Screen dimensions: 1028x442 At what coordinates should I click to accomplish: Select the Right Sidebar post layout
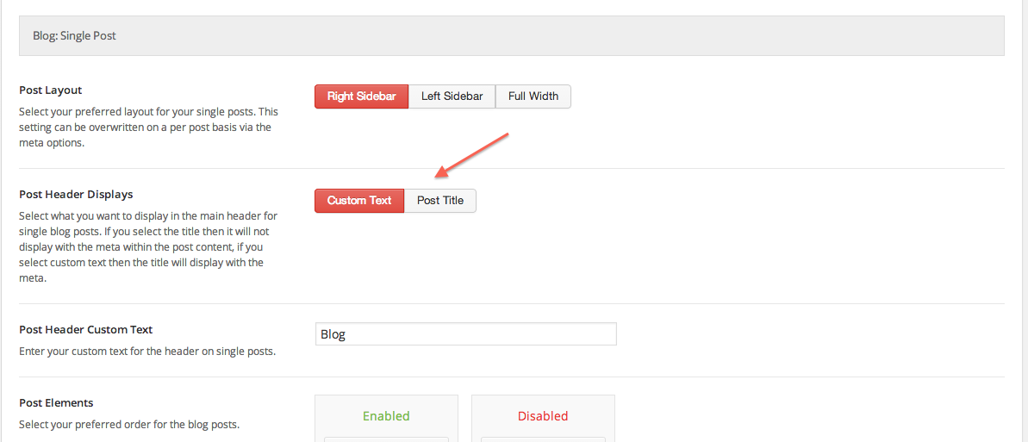coord(361,96)
